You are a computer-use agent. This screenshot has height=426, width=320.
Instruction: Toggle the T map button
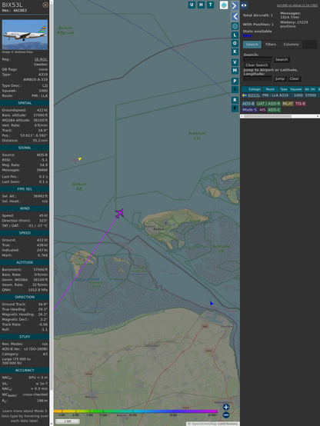tap(210, 5)
